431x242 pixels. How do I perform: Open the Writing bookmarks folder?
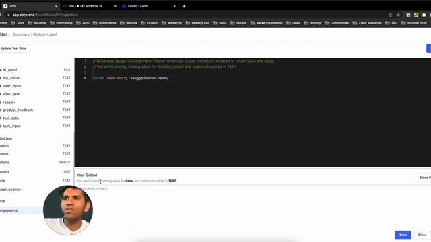[312, 23]
